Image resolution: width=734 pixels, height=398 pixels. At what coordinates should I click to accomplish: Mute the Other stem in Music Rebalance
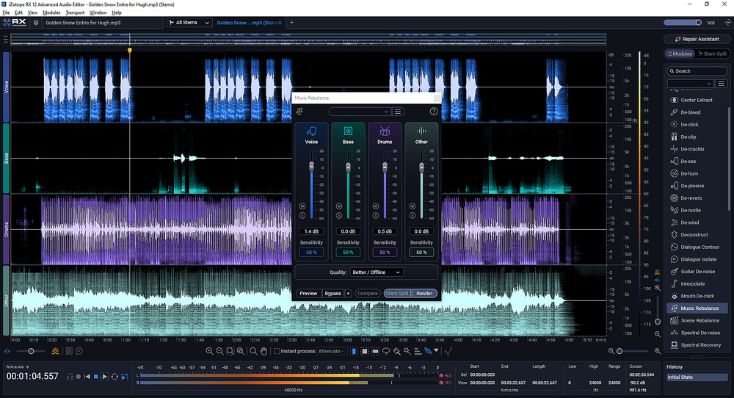tap(413, 206)
